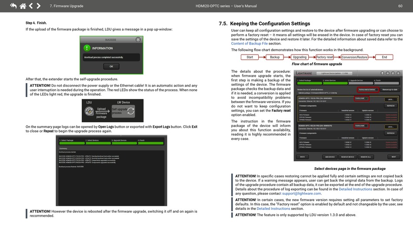The image size is (413, 231).
Task: Click the '7. Firmware Upgrade' chapter title
Action: tap(67, 6)
